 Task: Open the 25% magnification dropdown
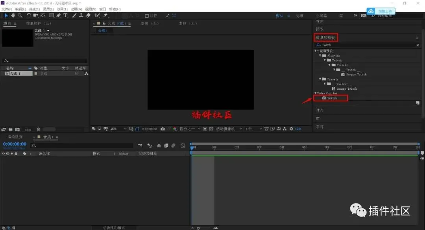tap(118, 129)
